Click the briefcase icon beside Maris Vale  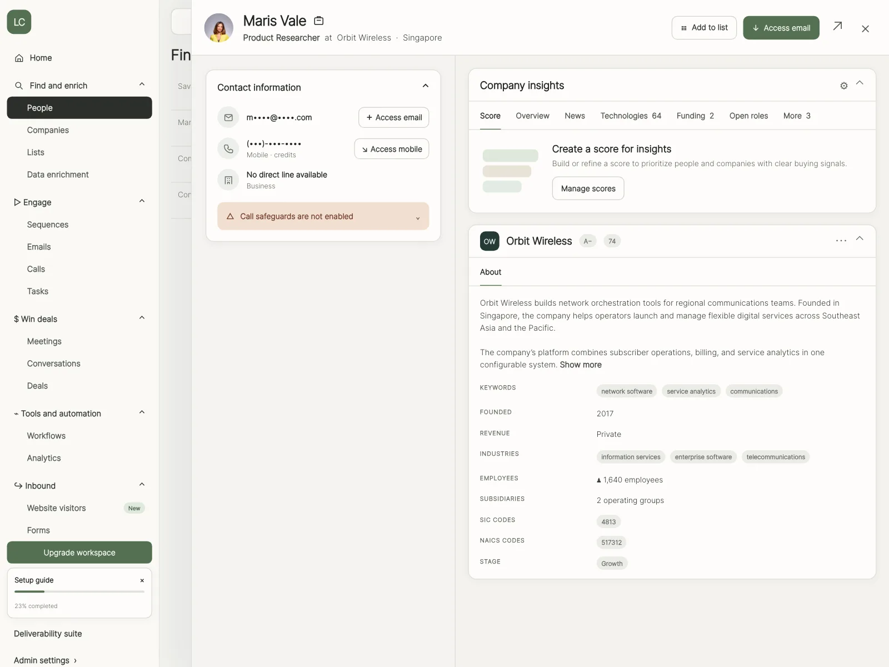point(319,21)
